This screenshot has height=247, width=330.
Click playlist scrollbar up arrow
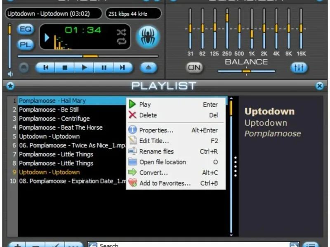click(x=231, y=98)
